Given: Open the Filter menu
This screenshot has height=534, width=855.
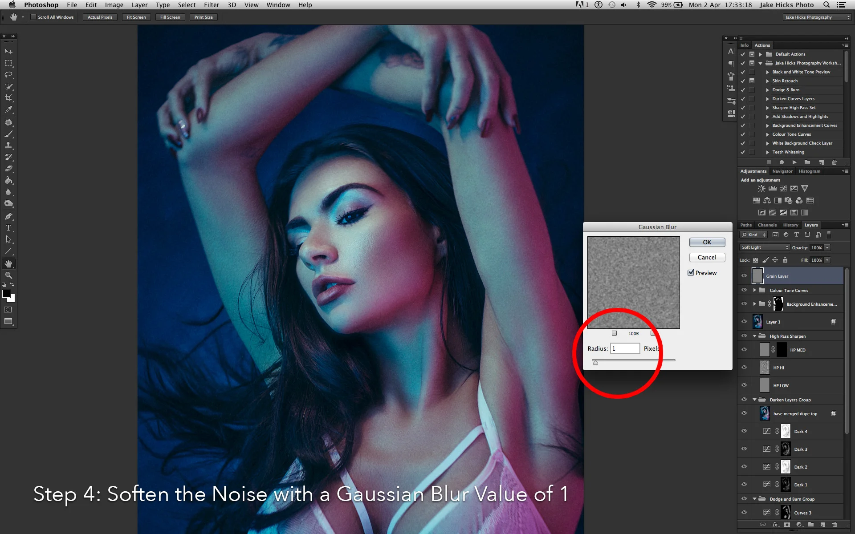Looking at the screenshot, I should click(x=212, y=5).
